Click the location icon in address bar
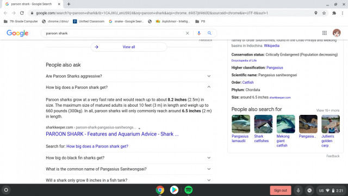The image size is (348, 196). point(315,13)
